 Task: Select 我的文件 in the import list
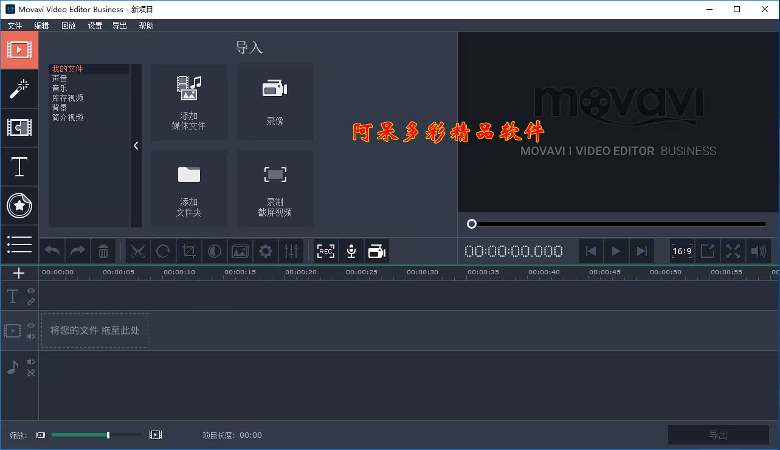pos(89,69)
